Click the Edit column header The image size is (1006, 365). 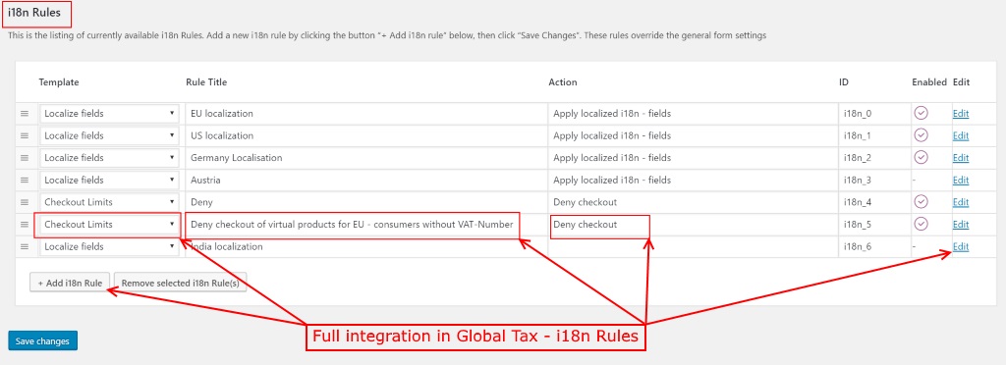pos(961,82)
